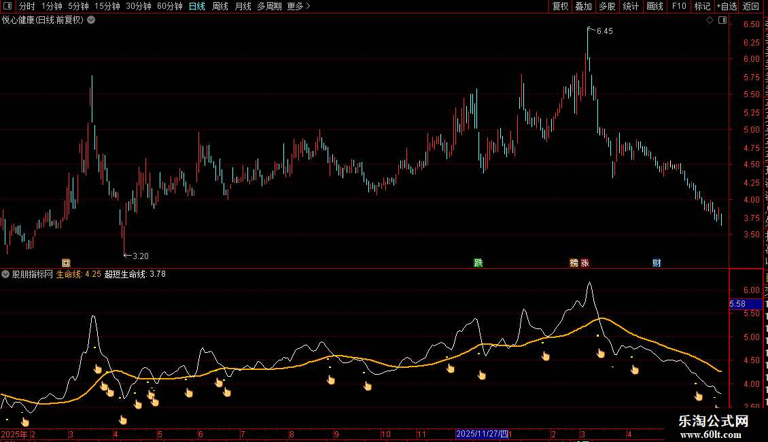Image resolution: width=768 pixels, height=442 pixels.
Task: Select the 5分钟 period
Action: click(x=78, y=6)
